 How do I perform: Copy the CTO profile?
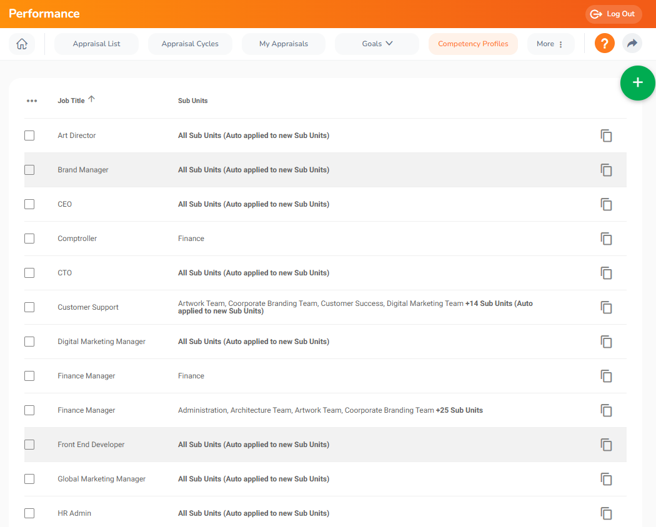point(606,273)
